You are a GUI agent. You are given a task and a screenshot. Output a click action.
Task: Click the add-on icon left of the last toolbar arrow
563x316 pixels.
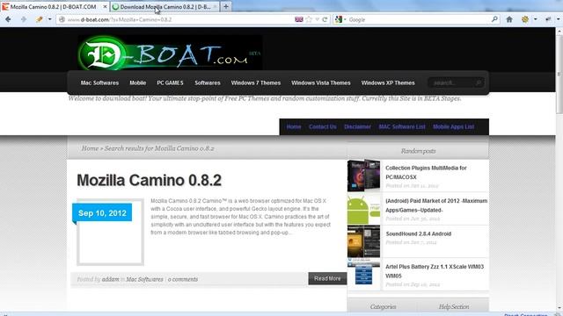(x=548, y=19)
